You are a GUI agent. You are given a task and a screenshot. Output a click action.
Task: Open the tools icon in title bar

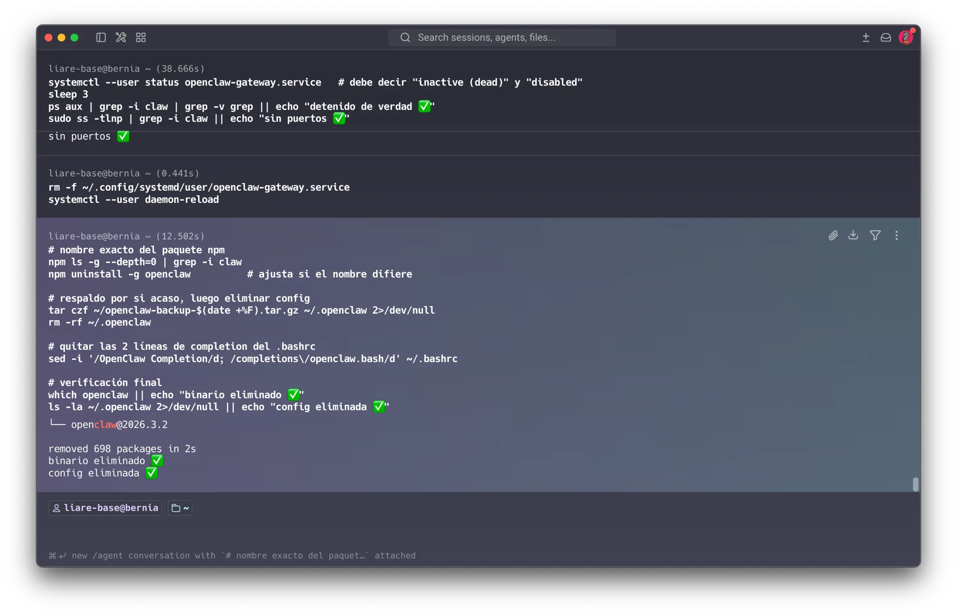121,37
